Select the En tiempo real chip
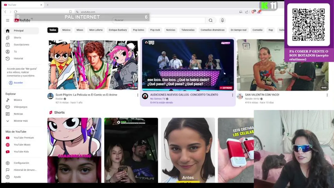 tap(239, 30)
